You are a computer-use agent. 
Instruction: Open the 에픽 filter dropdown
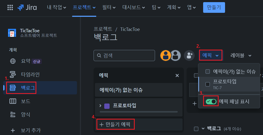(x=211, y=55)
